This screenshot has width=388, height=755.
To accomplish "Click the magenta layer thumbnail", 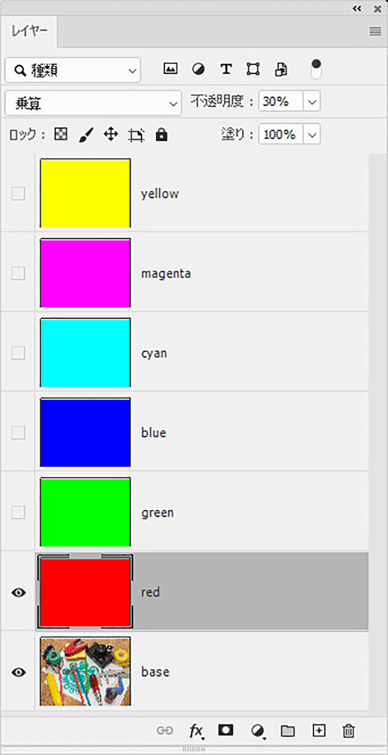I will click(85, 273).
